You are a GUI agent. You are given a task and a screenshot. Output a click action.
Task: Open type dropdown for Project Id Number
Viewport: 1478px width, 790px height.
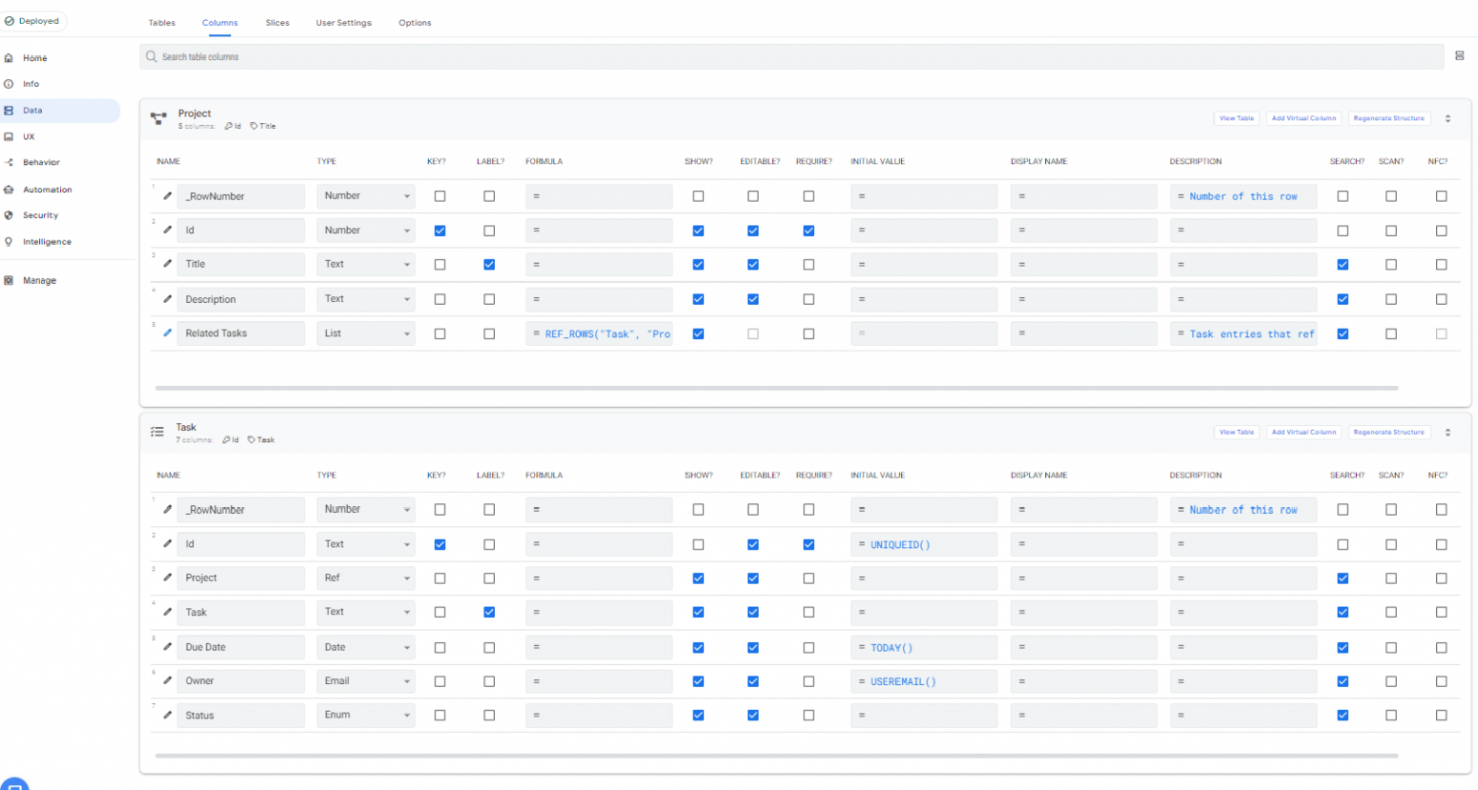(x=366, y=231)
